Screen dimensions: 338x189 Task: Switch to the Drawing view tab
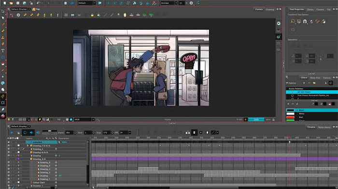[269, 10]
